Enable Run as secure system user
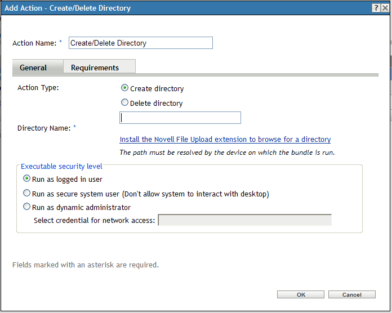 26,193
